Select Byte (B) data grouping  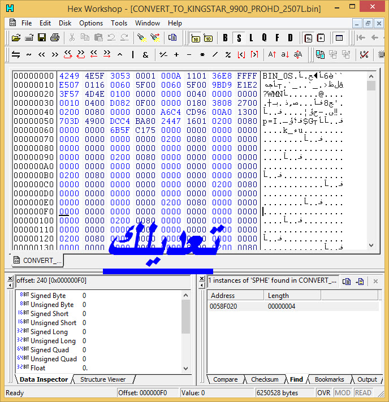point(225,38)
